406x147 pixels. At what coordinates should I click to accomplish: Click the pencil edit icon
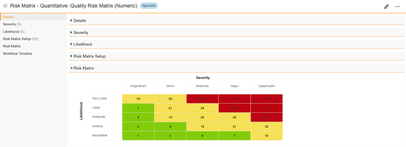[386, 7]
